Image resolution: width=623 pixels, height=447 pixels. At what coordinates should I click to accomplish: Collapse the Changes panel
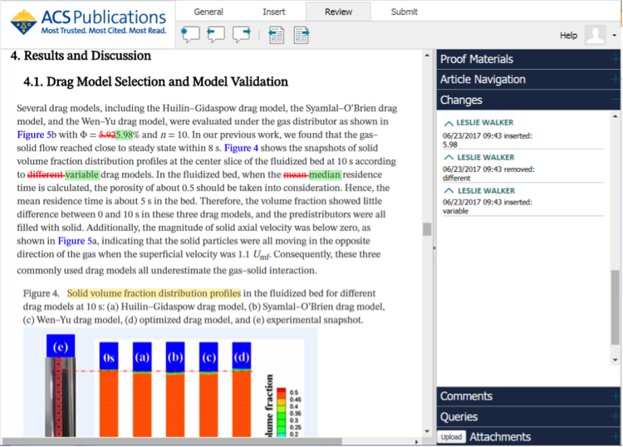(528, 101)
